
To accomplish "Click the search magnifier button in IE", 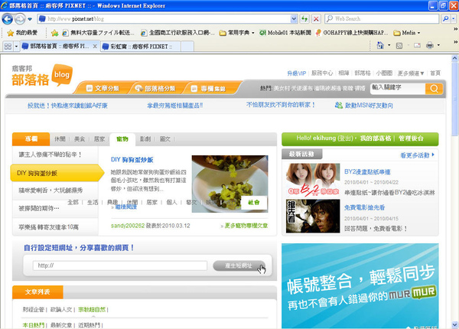I will click(445, 18).
